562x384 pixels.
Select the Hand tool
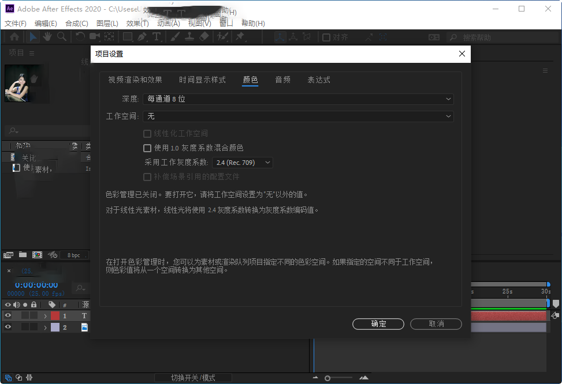pos(47,36)
